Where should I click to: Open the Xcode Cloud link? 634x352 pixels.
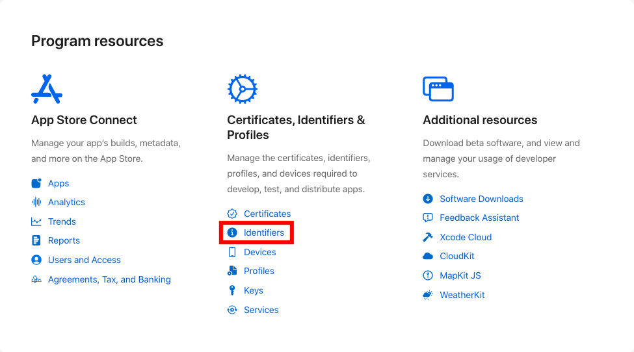tap(466, 237)
